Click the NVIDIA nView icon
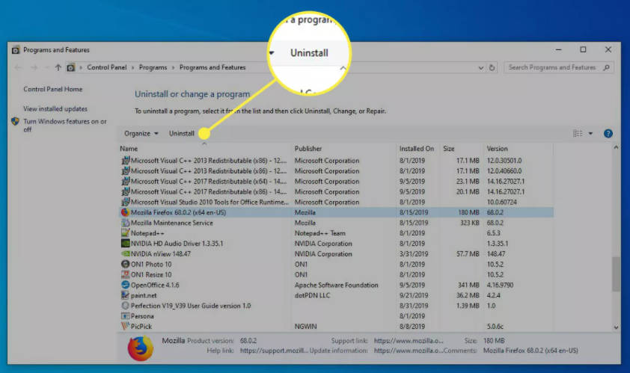Screen dimensions: 630x373 pyautogui.click(x=126, y=254)
